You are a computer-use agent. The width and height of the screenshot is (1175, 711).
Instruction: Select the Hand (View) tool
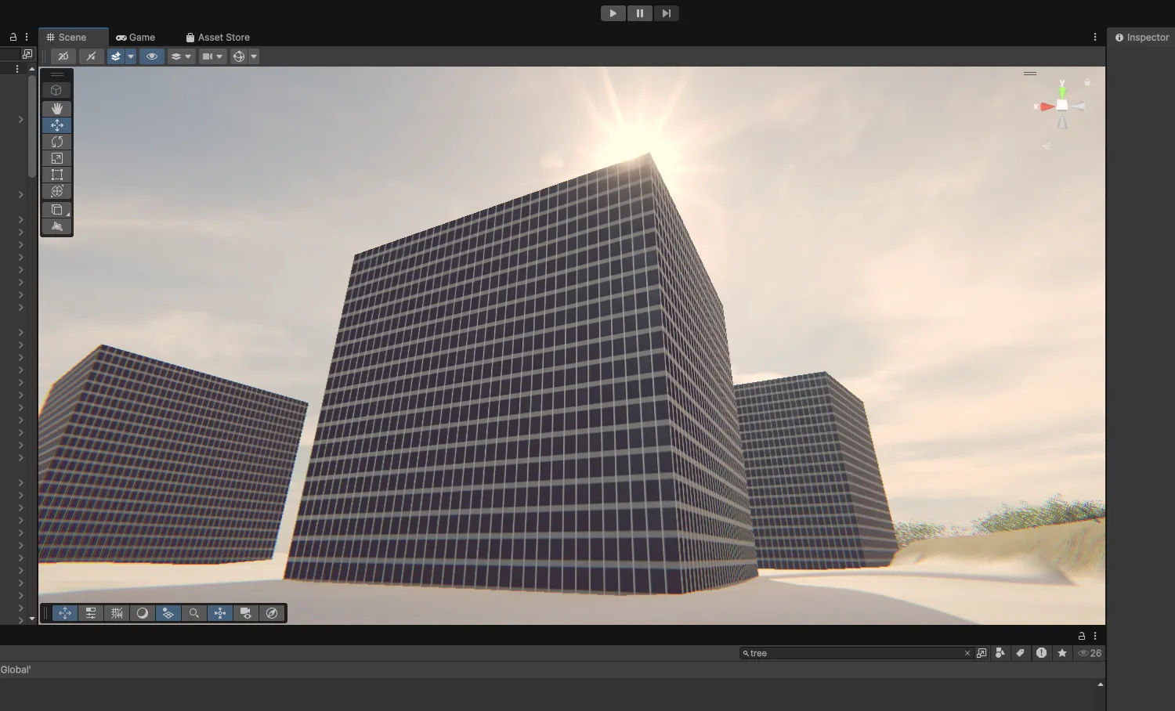point(56,108)
